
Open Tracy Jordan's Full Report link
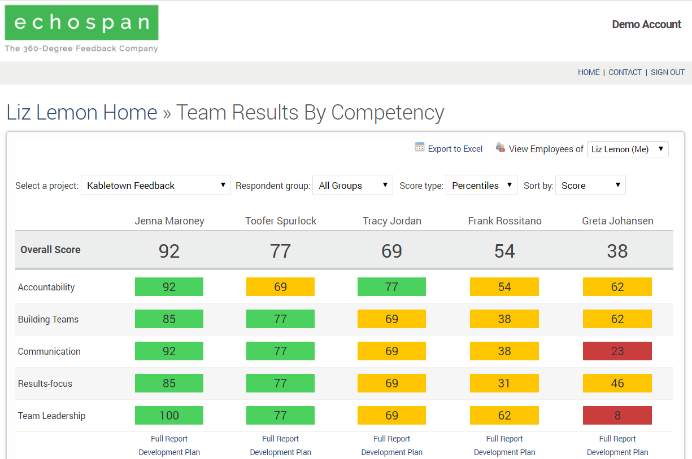pyautogui.click(x=391, y=439)
